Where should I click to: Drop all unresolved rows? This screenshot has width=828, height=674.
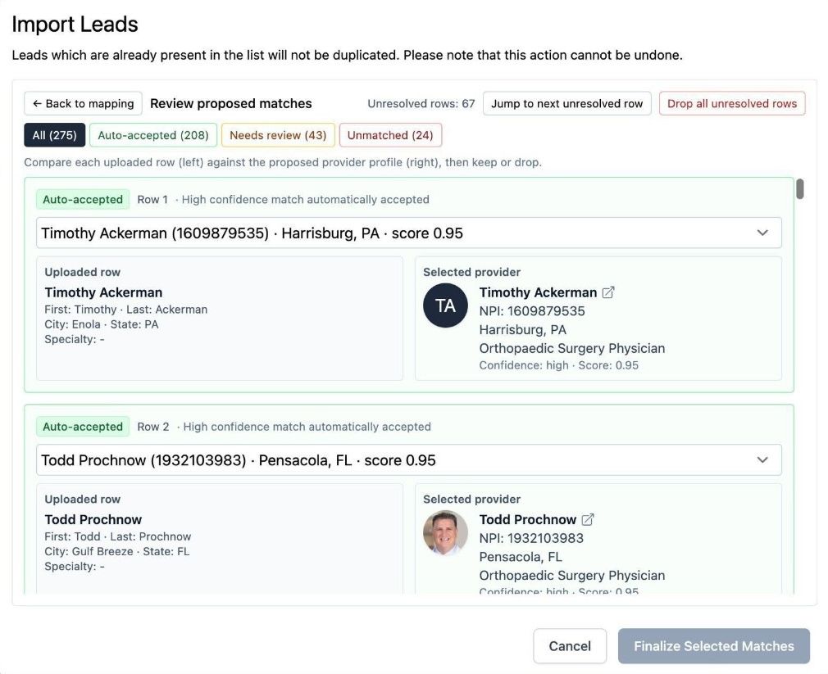click(732, 103)
